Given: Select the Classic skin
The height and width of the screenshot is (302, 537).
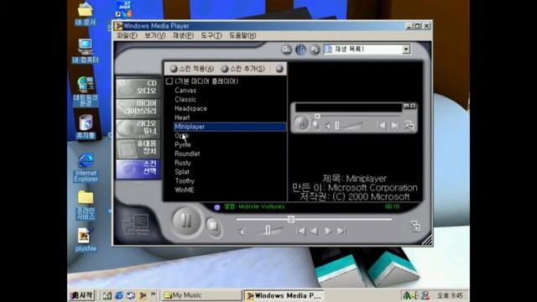Looking at the screenshot, I should point(185,100).
